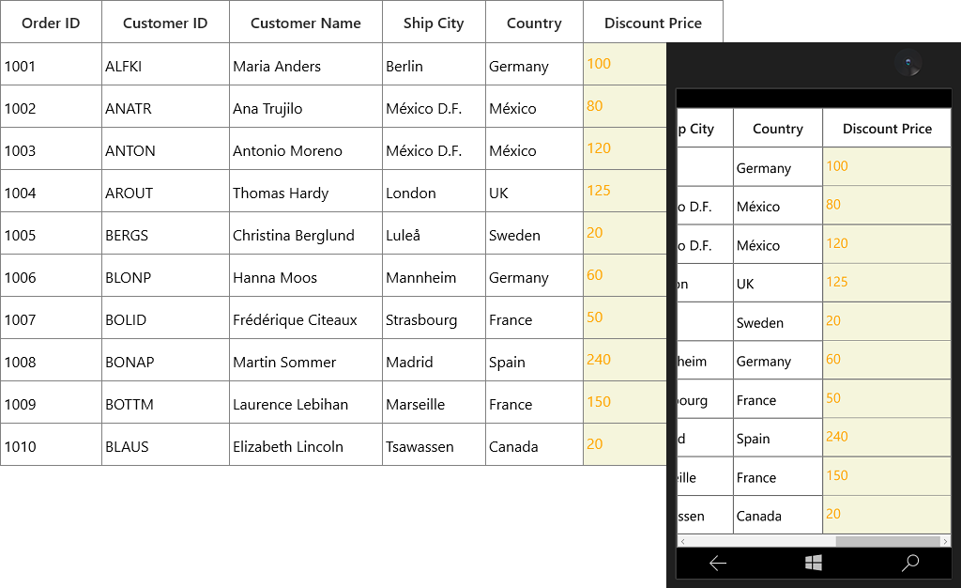Click Discount Price header in phone grid
This screenshot has height=588, width=961.
pyautogui.click(x=887, y=128)
